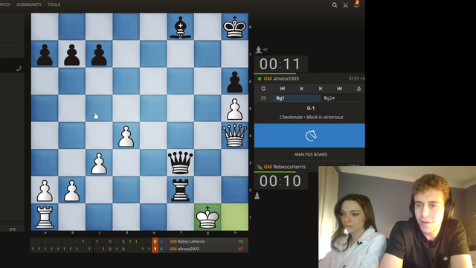Jump to last move of game
Screen dimensions: 476x268
(x=339, y=89)
